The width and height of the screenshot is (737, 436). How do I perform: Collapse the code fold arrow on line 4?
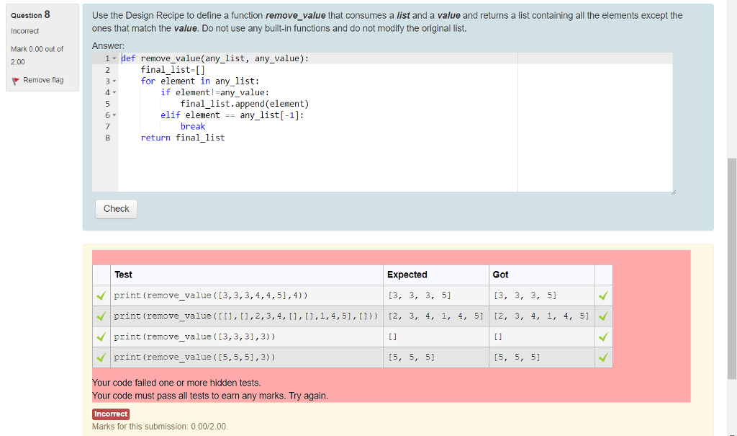pyautogui.click(x=114, y=92)
